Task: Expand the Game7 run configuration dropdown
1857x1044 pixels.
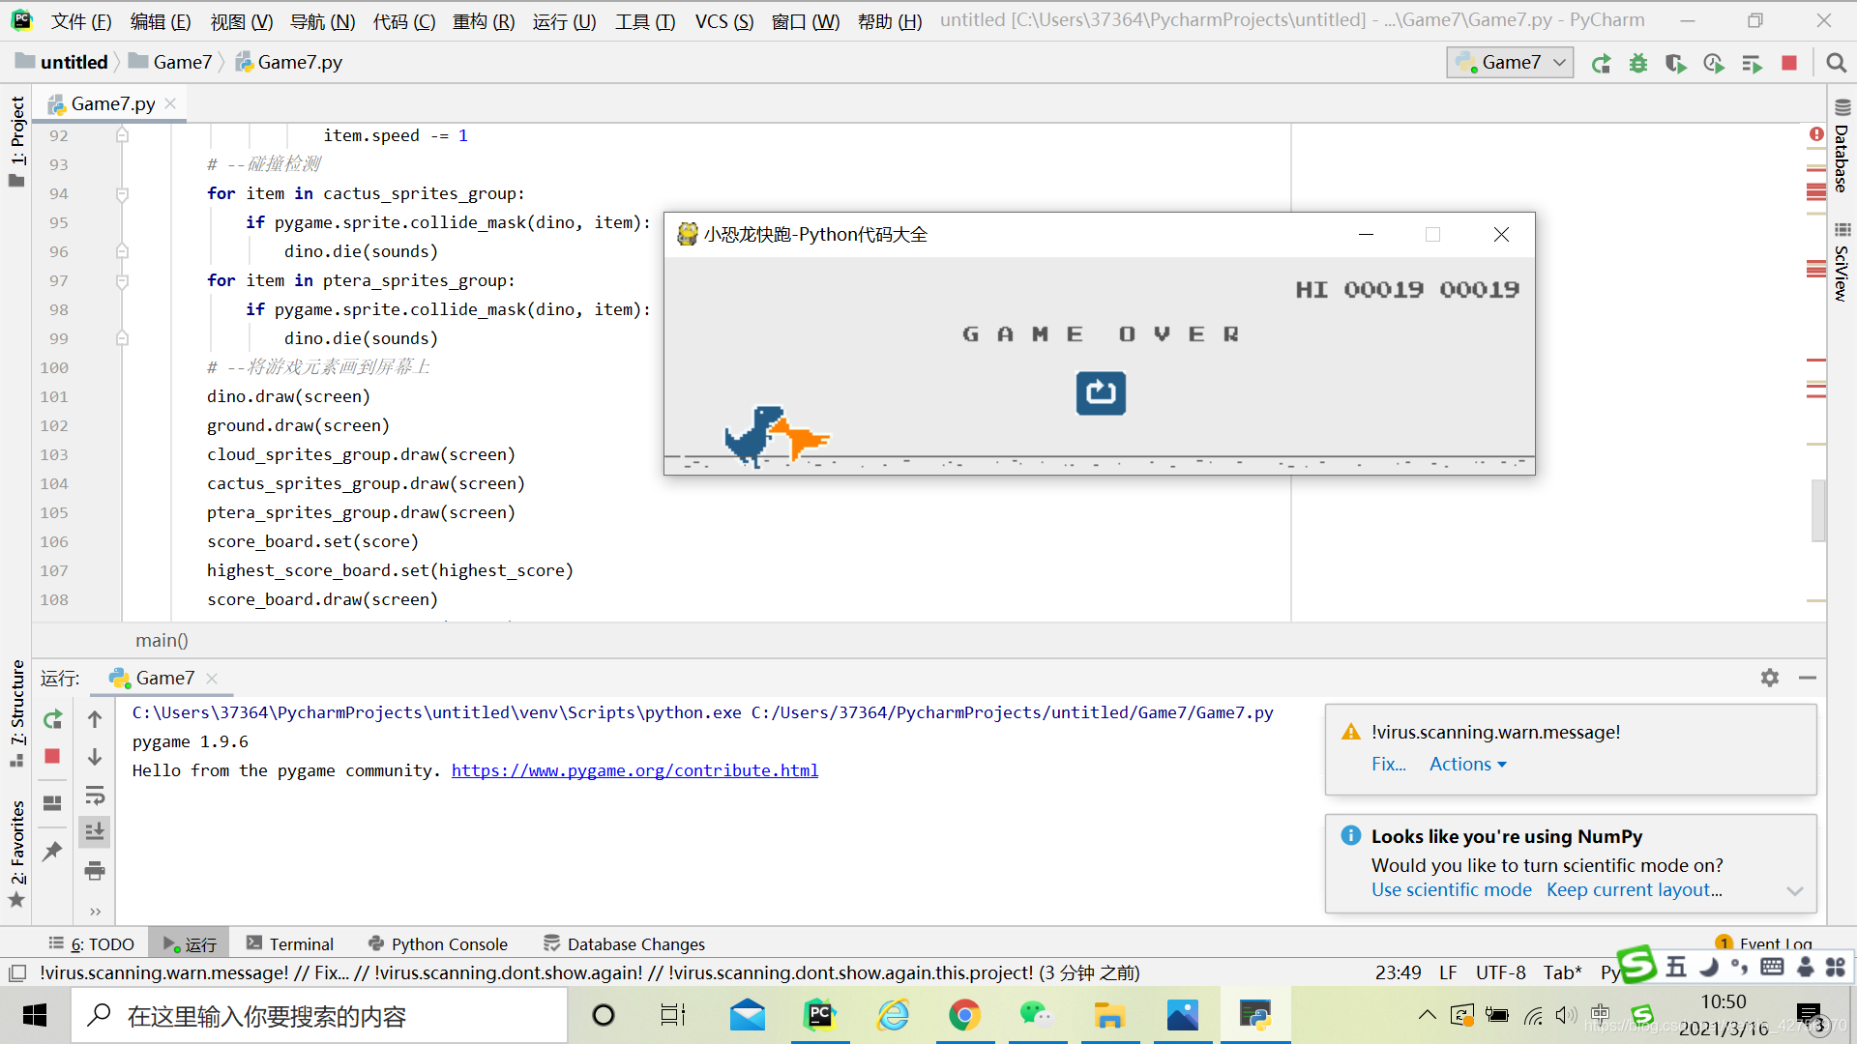Action: (x=1558, y=61)
